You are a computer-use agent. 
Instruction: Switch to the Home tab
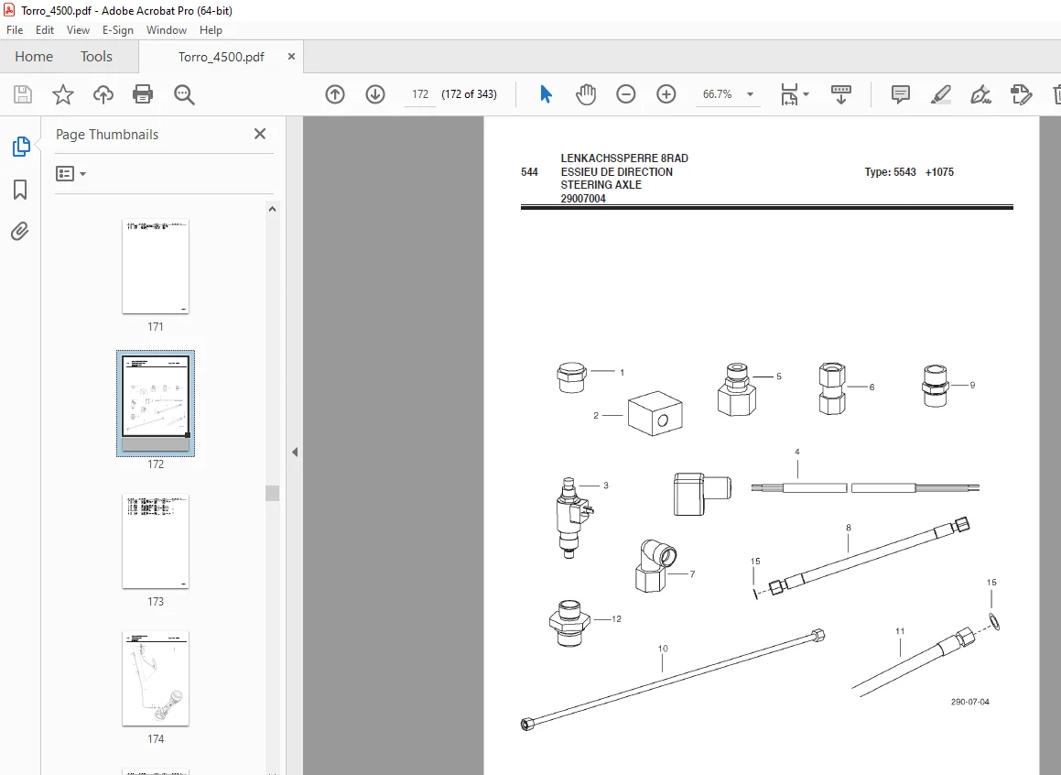point(34,57)
